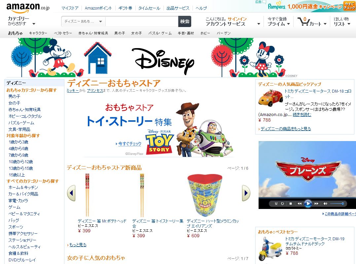Fast-forward the Planes video
Viewport: 356px width, 264px height.
(316, 203)
